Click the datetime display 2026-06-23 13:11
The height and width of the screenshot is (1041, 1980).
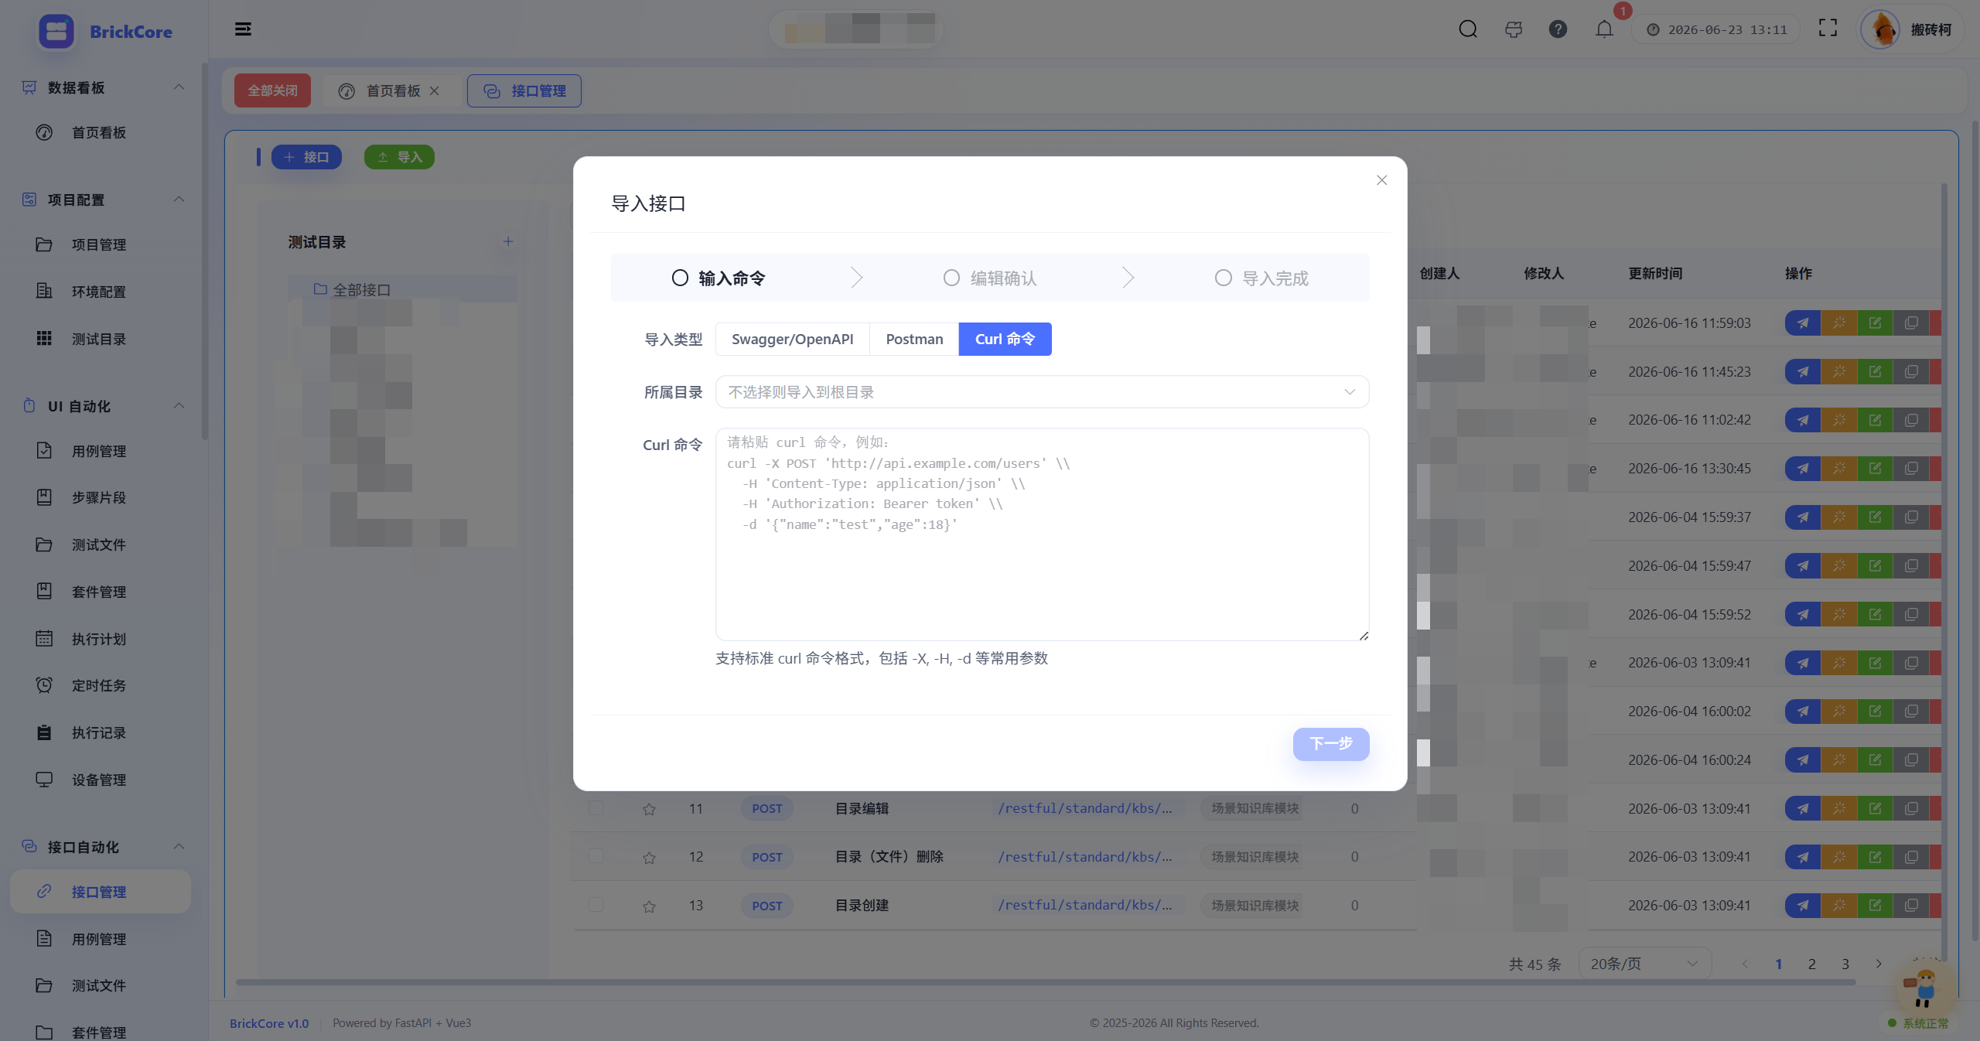click(1716, 29)
